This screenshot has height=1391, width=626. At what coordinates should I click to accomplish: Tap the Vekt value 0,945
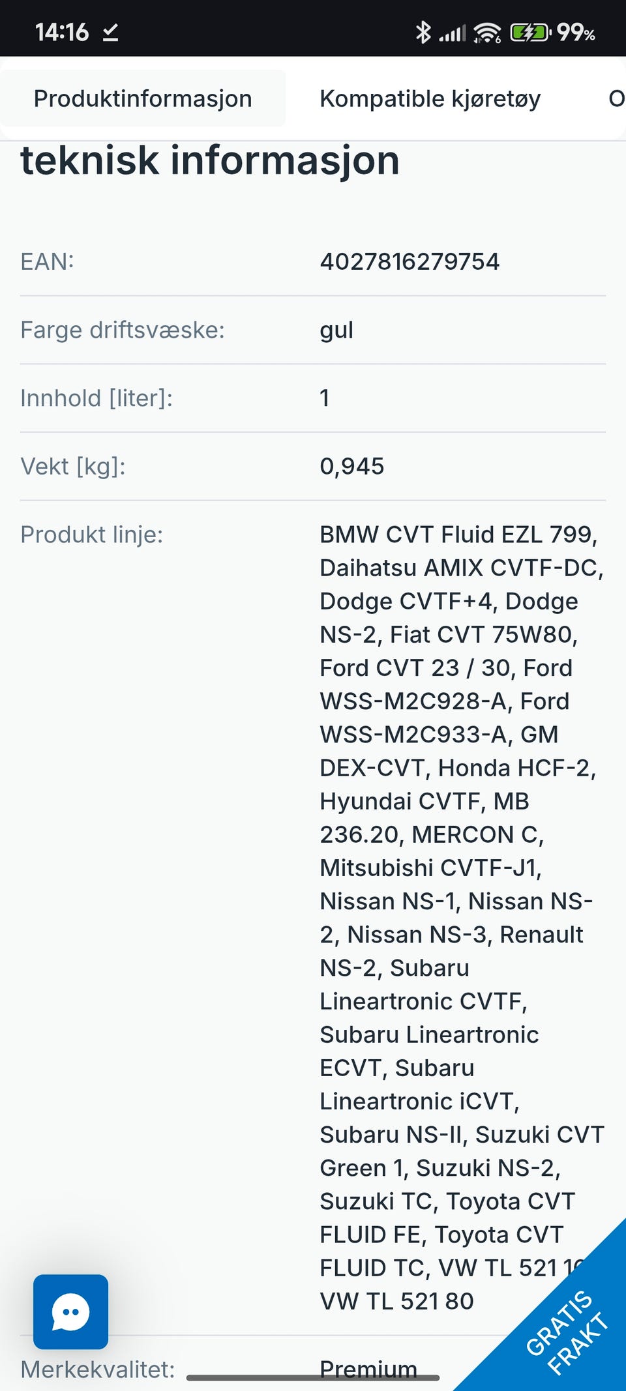point(351,466)
